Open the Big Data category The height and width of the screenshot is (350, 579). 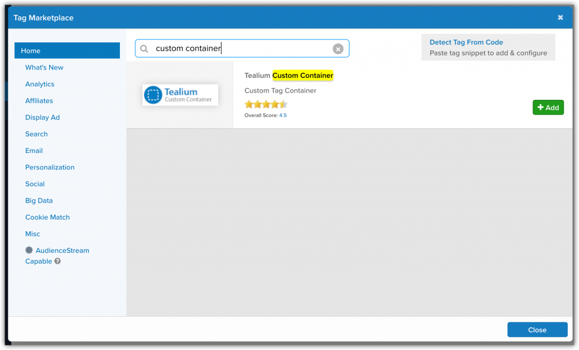pos(39,200)
